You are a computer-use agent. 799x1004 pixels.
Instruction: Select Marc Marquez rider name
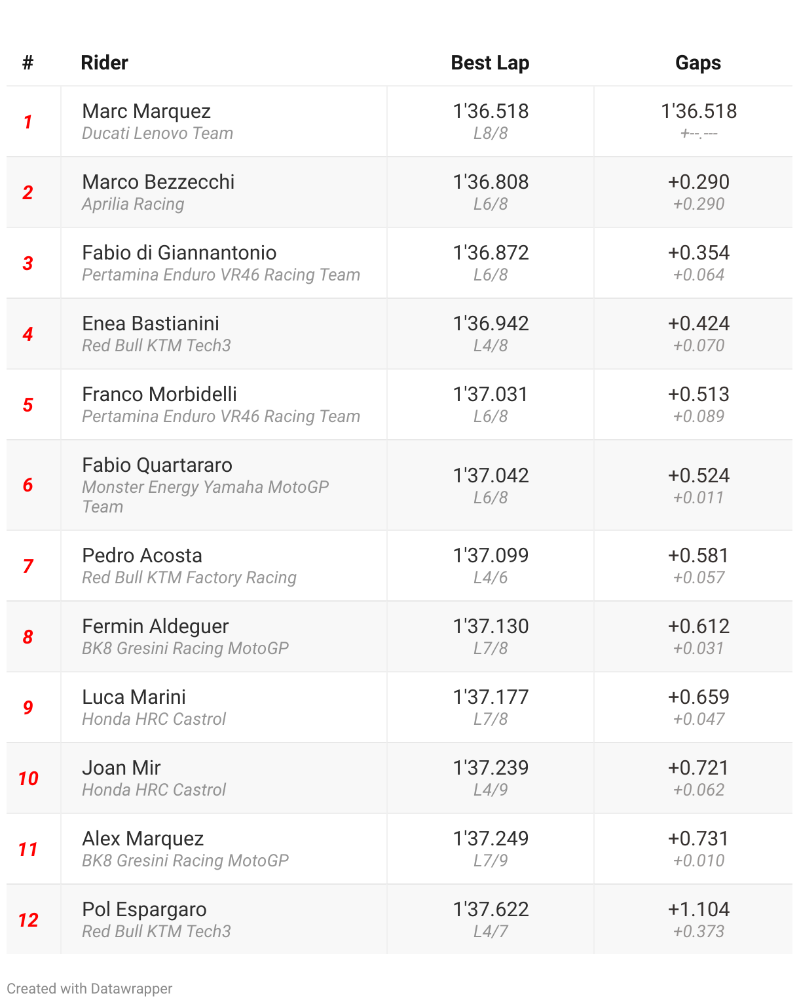(147, 111)
